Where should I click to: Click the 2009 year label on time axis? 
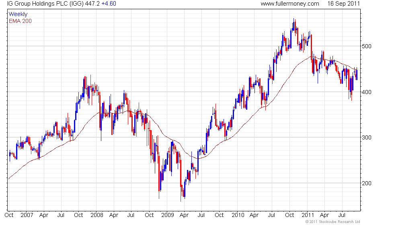click(168, 215)
